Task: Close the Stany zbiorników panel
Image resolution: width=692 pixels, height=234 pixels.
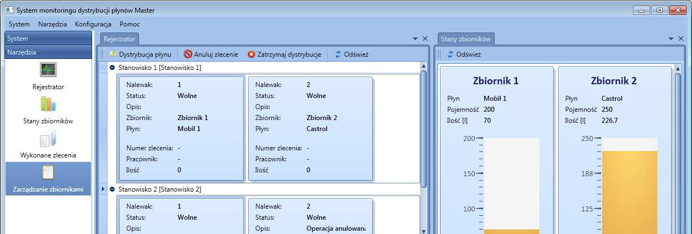Action: (x=681, y=39)
